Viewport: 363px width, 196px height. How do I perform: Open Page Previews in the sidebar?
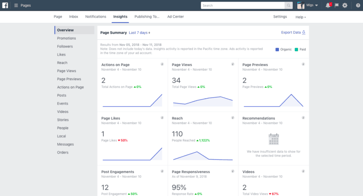click(69, 79)
